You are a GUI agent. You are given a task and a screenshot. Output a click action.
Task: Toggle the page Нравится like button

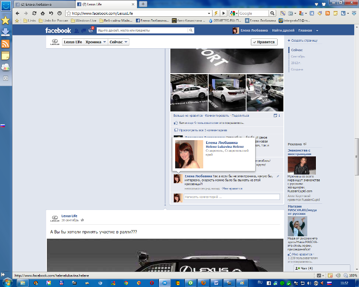(x=264, y=42)
